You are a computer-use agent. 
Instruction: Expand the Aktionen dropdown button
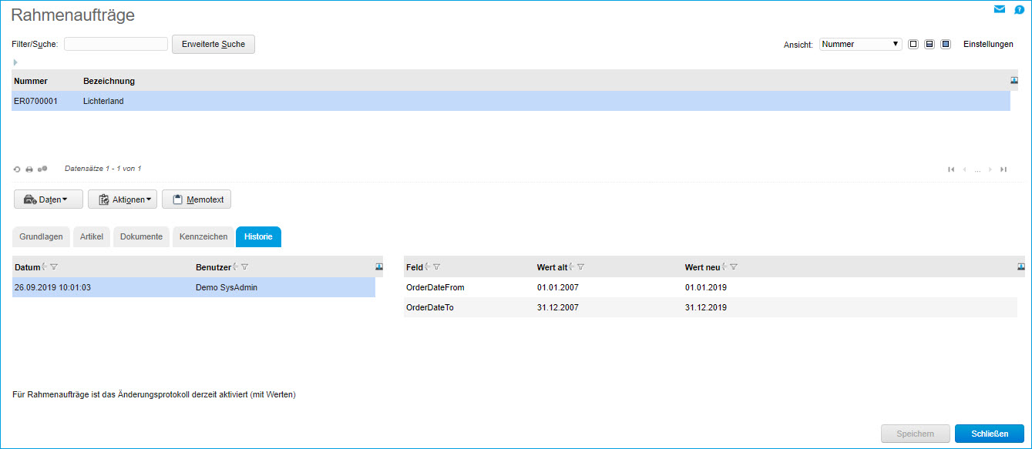click(123, 199)
